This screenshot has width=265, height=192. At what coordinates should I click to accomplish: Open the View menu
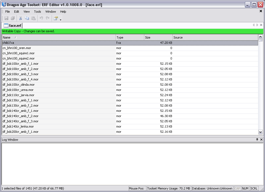26,12
